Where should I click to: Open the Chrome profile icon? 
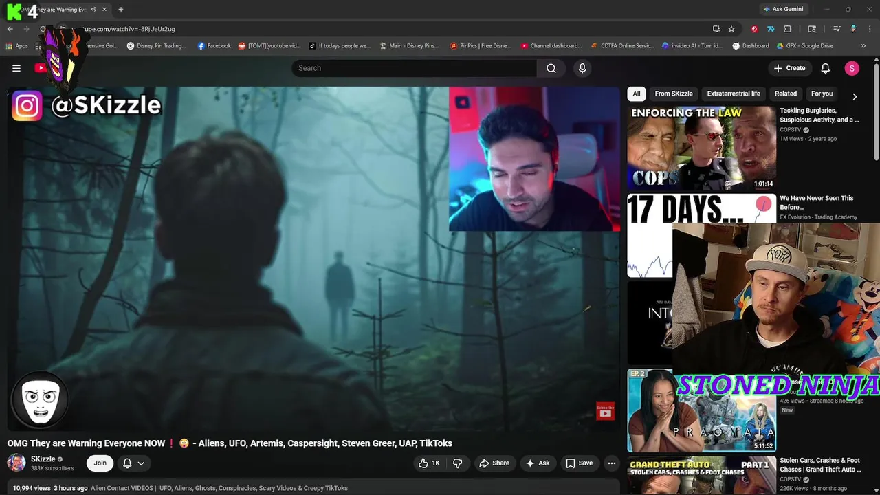coord(853,29)
